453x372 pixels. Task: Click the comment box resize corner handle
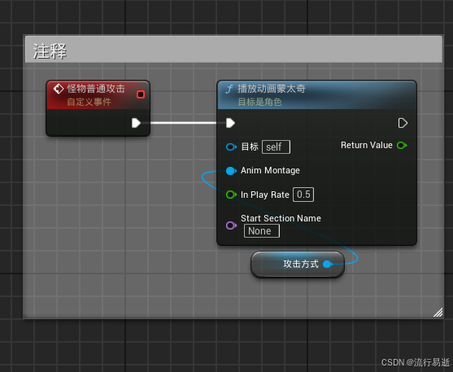438,313
